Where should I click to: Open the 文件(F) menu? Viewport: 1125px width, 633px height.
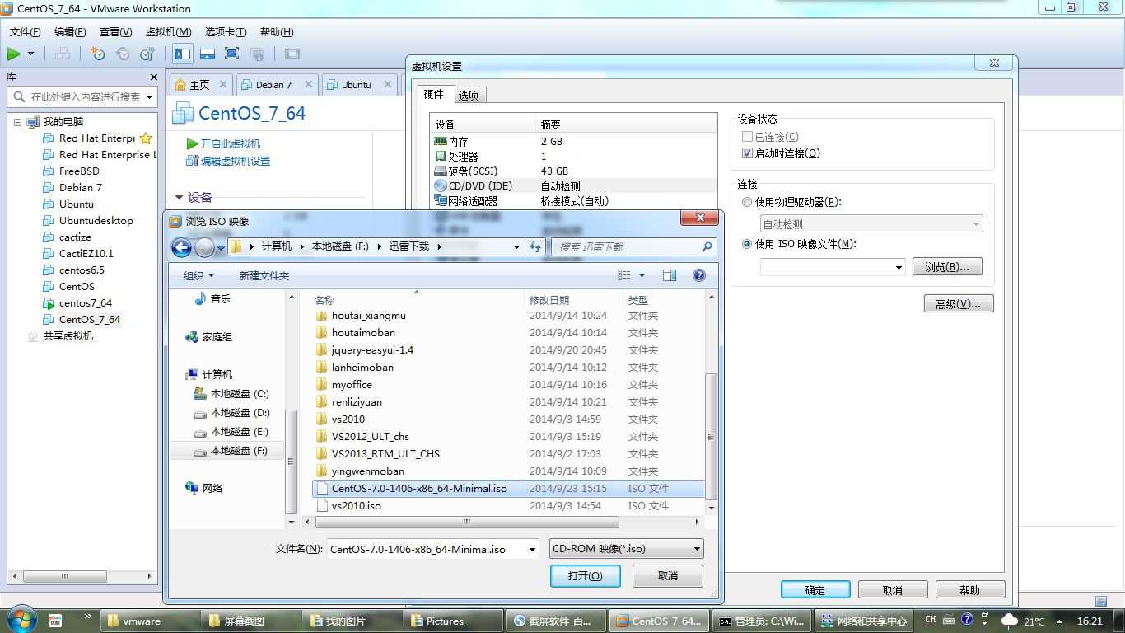[x=26, y=32]
